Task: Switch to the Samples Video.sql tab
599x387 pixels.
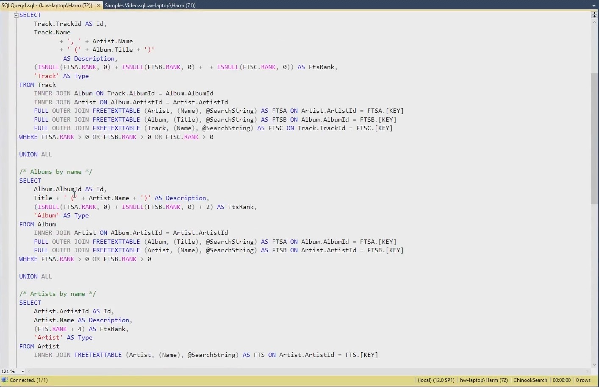Action: pyautogui.click(x=150, y=6)
